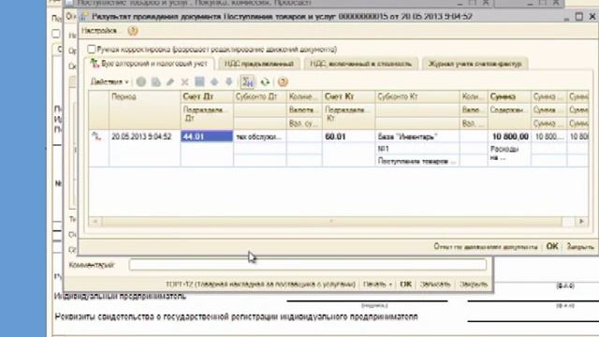This screenshot has height=337, width=599.
Task: Click the posting row icon
Action: pos(96,136)
